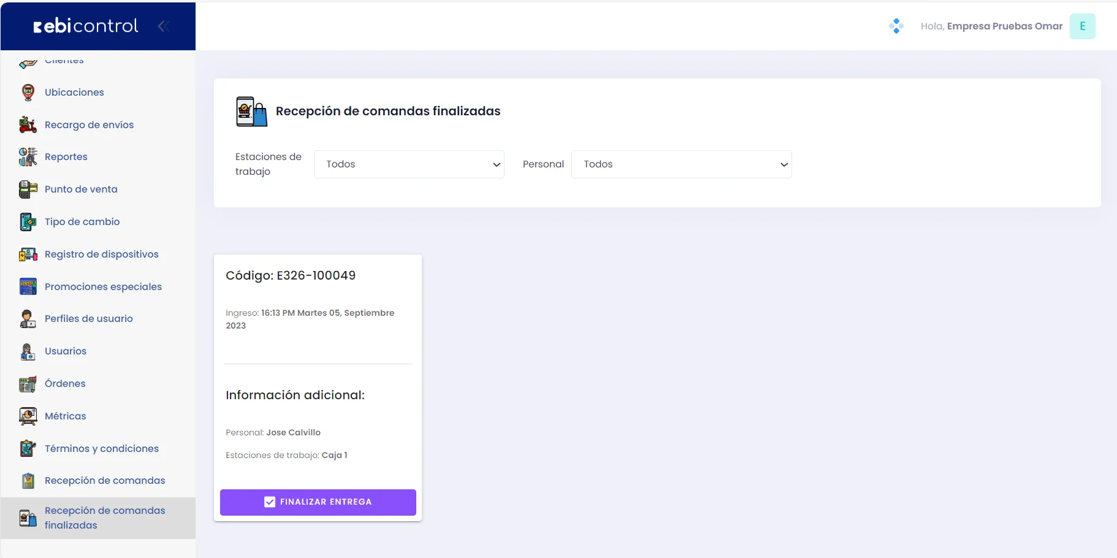Viewport: 1117px width, 558px height.
Task: Click the Usuarios person icon
Action: point(28,351)
